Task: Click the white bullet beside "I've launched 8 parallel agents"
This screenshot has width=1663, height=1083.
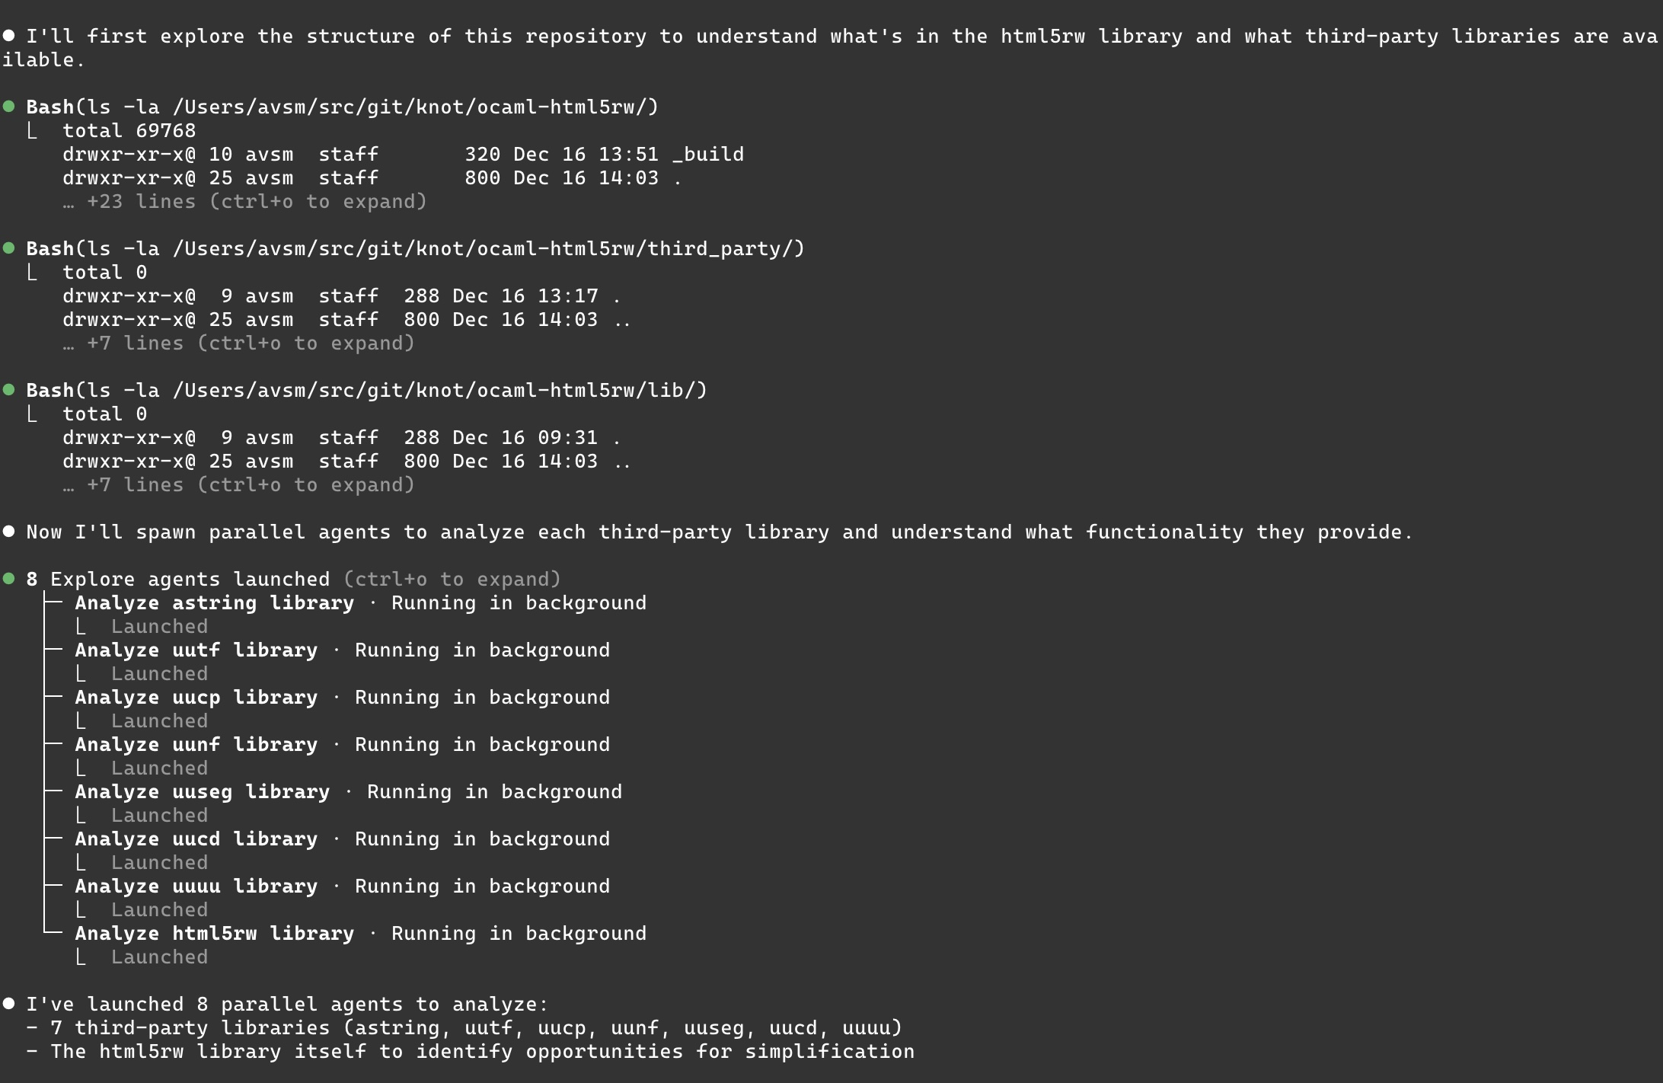Action: [x=9, y=1004]
